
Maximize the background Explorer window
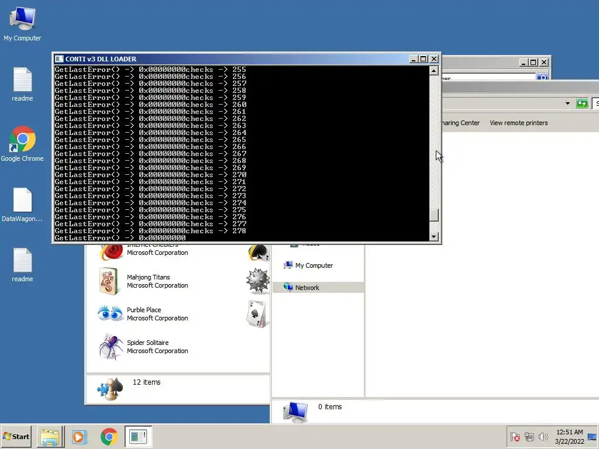[533, 62]
